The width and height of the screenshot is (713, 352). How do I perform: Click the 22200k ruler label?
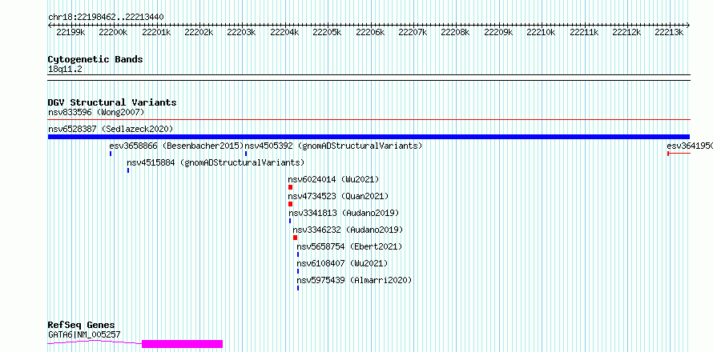(x=113, y=32)
